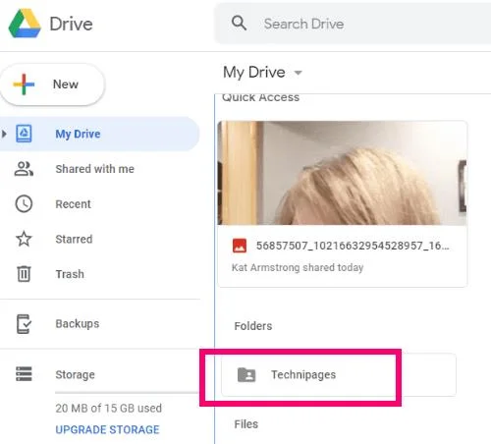Open the Technipages folder

339,374
